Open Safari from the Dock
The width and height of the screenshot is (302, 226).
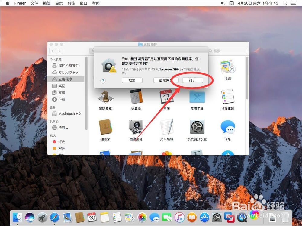pyautogui.click(x=55, y=218)
